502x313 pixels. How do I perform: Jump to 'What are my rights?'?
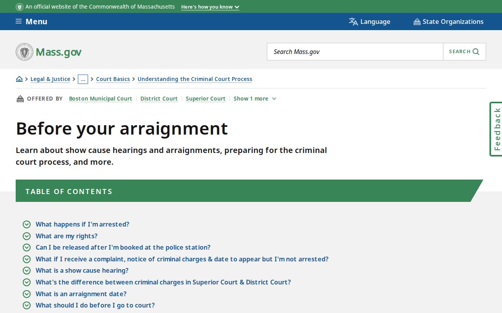point(67,236)
